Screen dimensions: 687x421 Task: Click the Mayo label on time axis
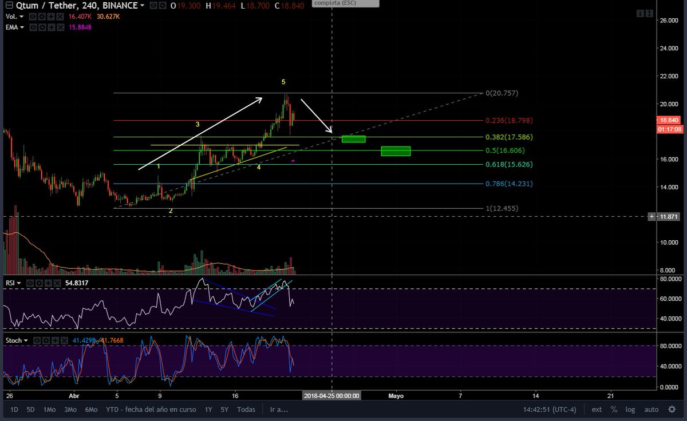pos(396,395)
